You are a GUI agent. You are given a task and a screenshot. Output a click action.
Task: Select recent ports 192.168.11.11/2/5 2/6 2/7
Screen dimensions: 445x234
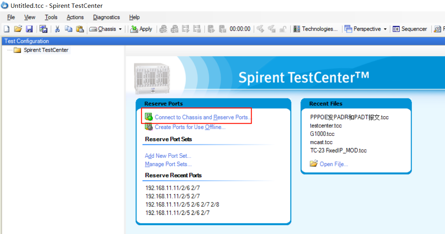(177, 213)
